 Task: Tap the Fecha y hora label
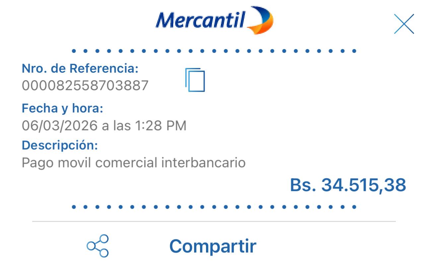click(62, 108)
